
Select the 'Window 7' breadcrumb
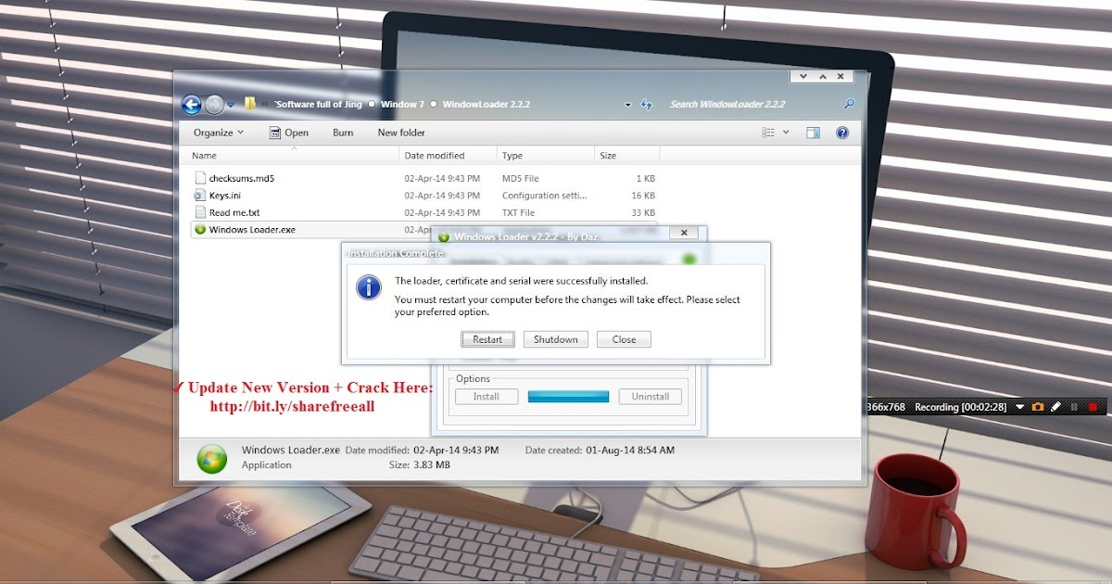tap(402, 105)
